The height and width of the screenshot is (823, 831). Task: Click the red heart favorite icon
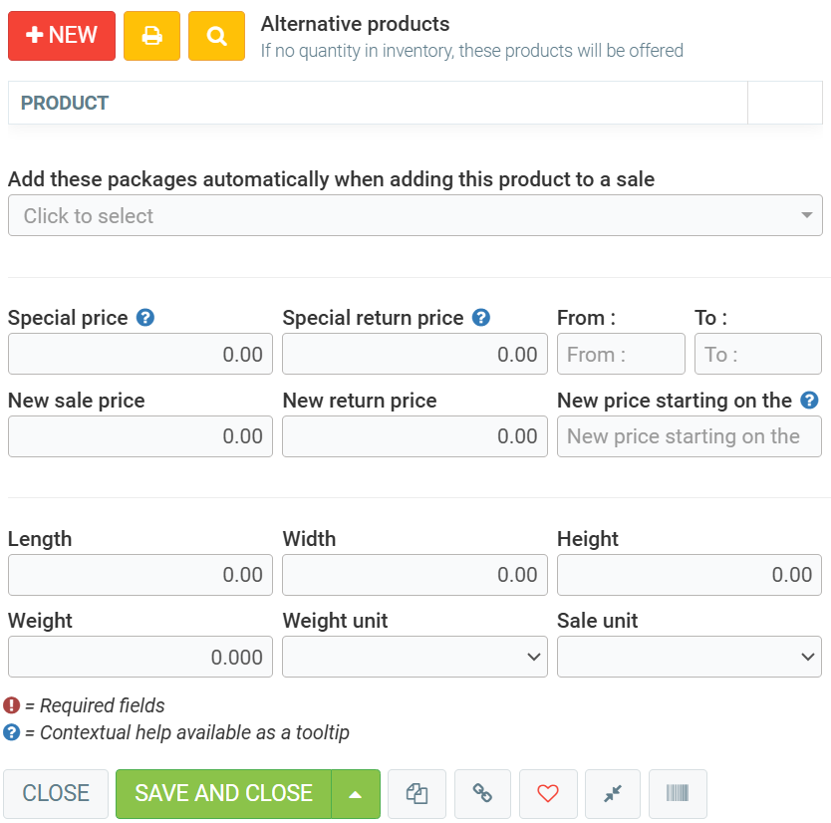click(548, 793)
